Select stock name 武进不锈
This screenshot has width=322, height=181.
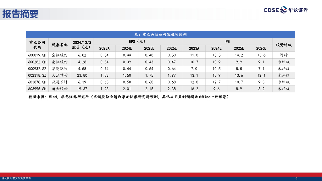(59, 82)
